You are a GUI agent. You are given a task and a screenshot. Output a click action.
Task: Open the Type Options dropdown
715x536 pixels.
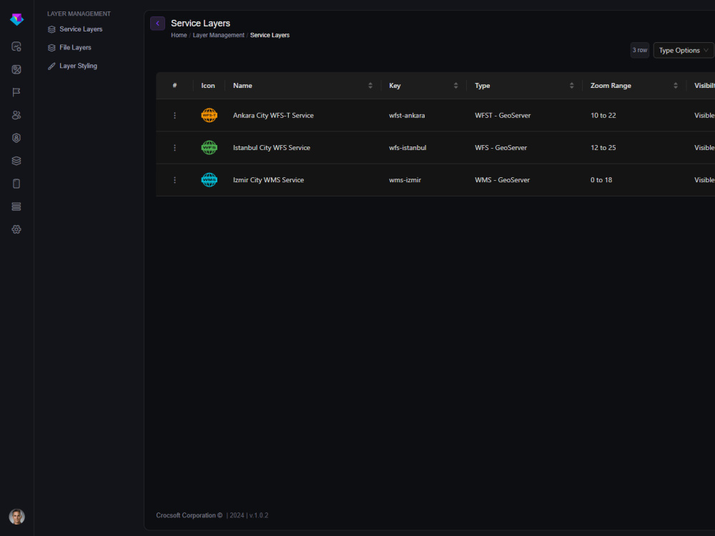click(683, 50)
